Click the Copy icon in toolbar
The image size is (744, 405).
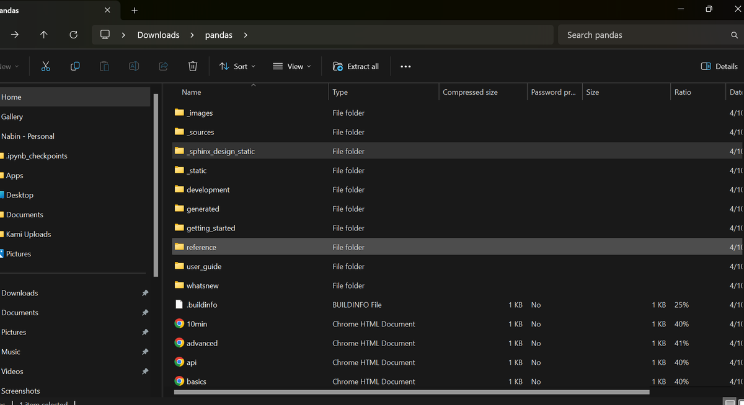tap(75, 66)
